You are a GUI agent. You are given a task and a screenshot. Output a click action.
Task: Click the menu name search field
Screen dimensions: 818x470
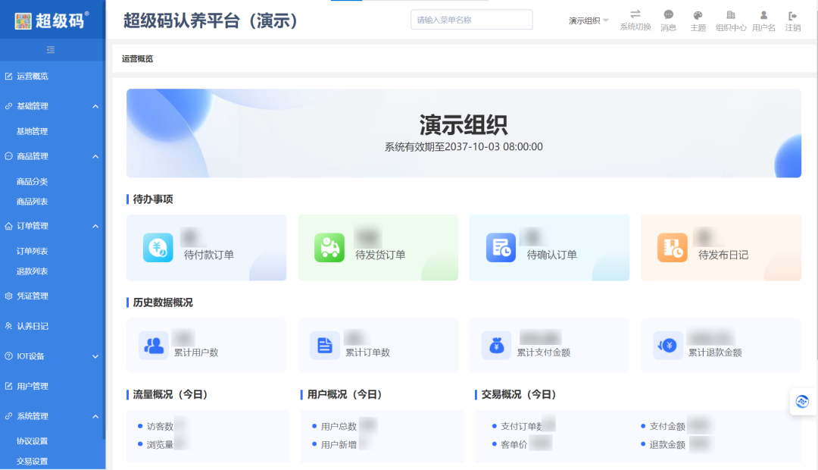pyautogui.click(x=471, y=20)
